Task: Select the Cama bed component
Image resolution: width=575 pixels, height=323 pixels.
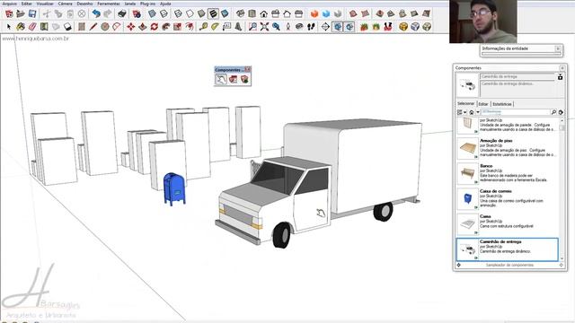Action: click(x=508, y=223)
